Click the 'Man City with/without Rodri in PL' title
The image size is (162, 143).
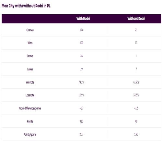(26, 6)
